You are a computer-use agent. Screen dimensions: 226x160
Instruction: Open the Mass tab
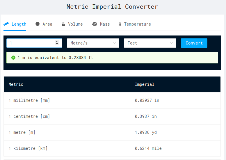(101, 24)
